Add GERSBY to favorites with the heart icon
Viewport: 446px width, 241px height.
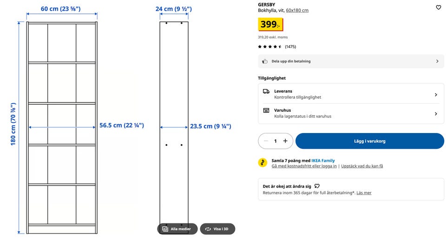click(438, 7)
